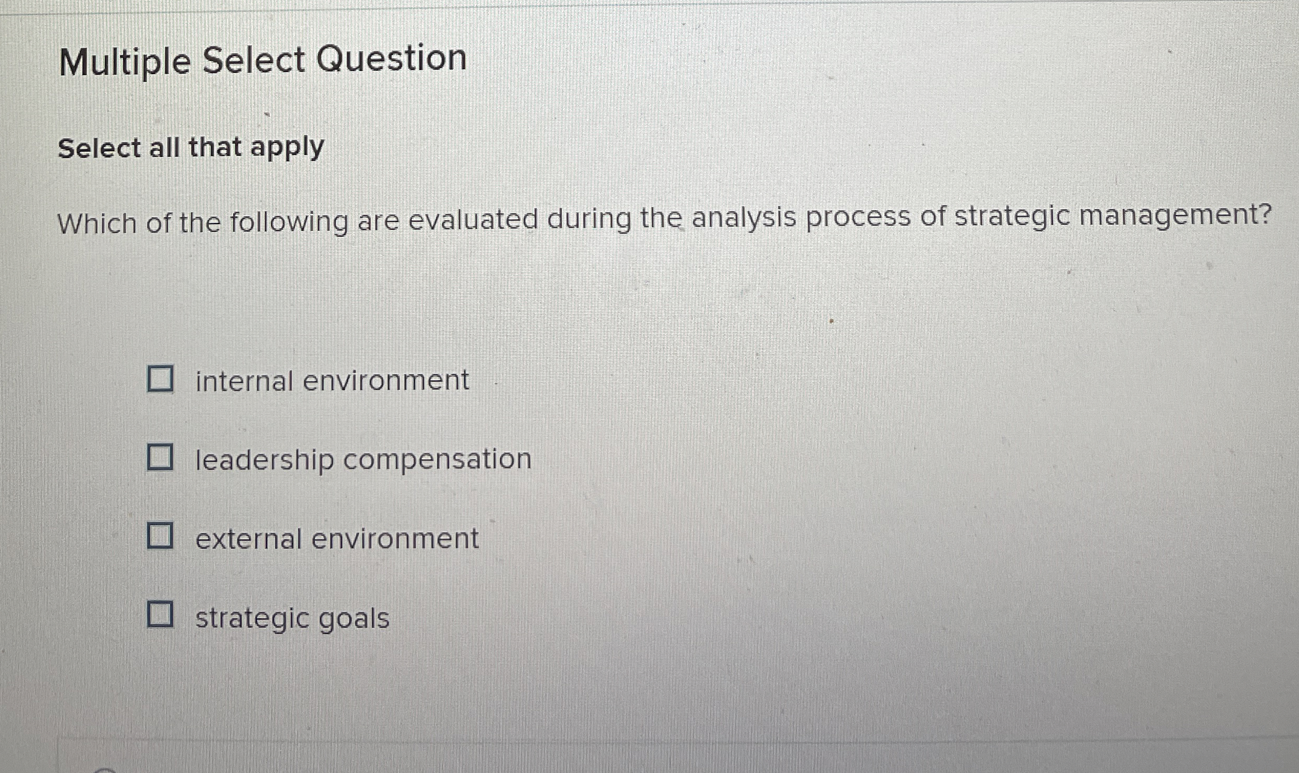
Task: Check the strategic goals checkbox
Action: (161, 614)
